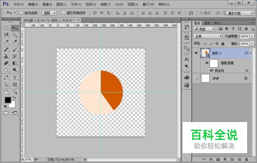Change screen mode from toolbox
257x163 pixels.
[x=15, y=113]
